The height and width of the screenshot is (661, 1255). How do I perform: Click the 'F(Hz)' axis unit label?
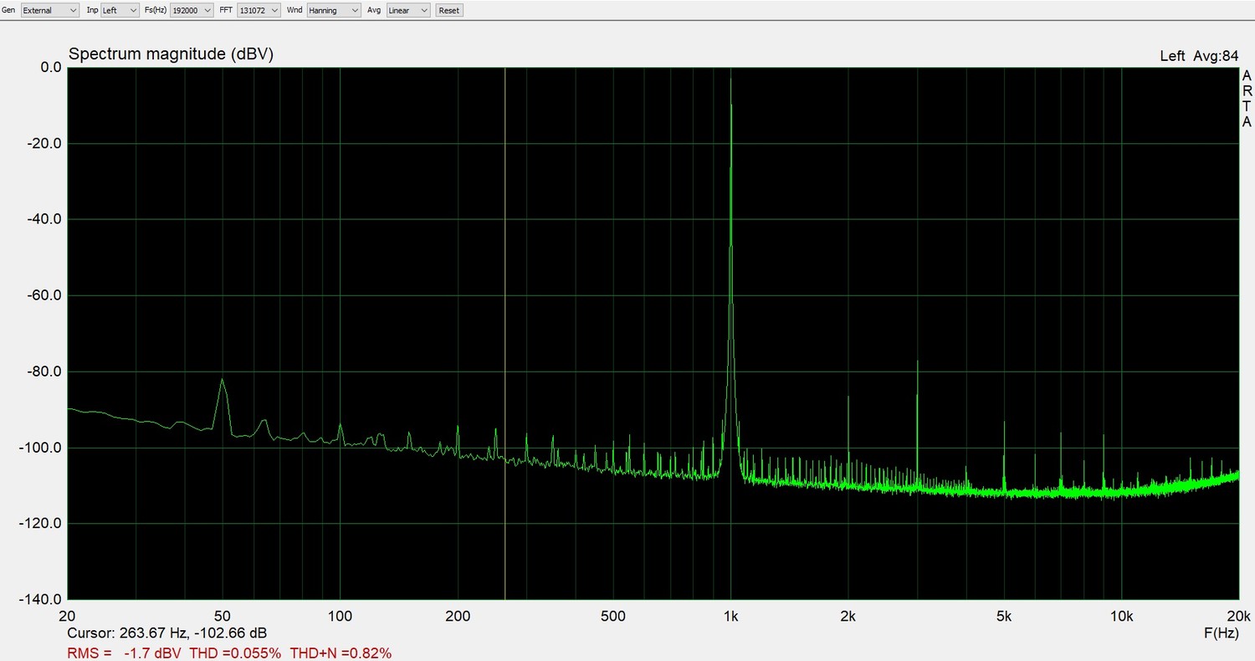click(x=1222, y=633)
